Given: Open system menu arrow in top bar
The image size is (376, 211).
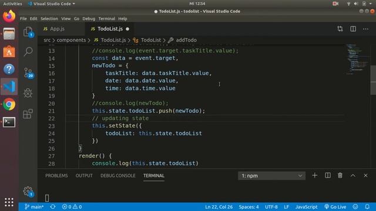Looking at the screenshot, I should (x=371, y=4).
